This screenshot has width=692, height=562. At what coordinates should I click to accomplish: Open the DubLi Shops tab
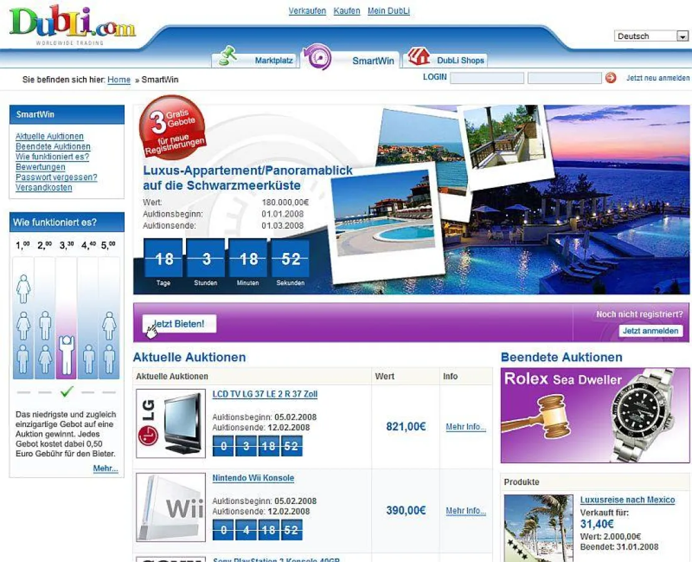pyautogui.click(x=460, y=61)
